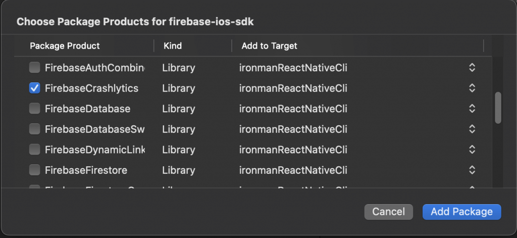Sort by Package Product column header
Image resolution: width=517 pixels, height=238 pixels.
(65, 46)
